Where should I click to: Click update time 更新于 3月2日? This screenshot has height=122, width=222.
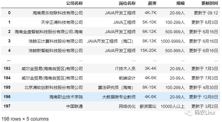pos(204,106)
